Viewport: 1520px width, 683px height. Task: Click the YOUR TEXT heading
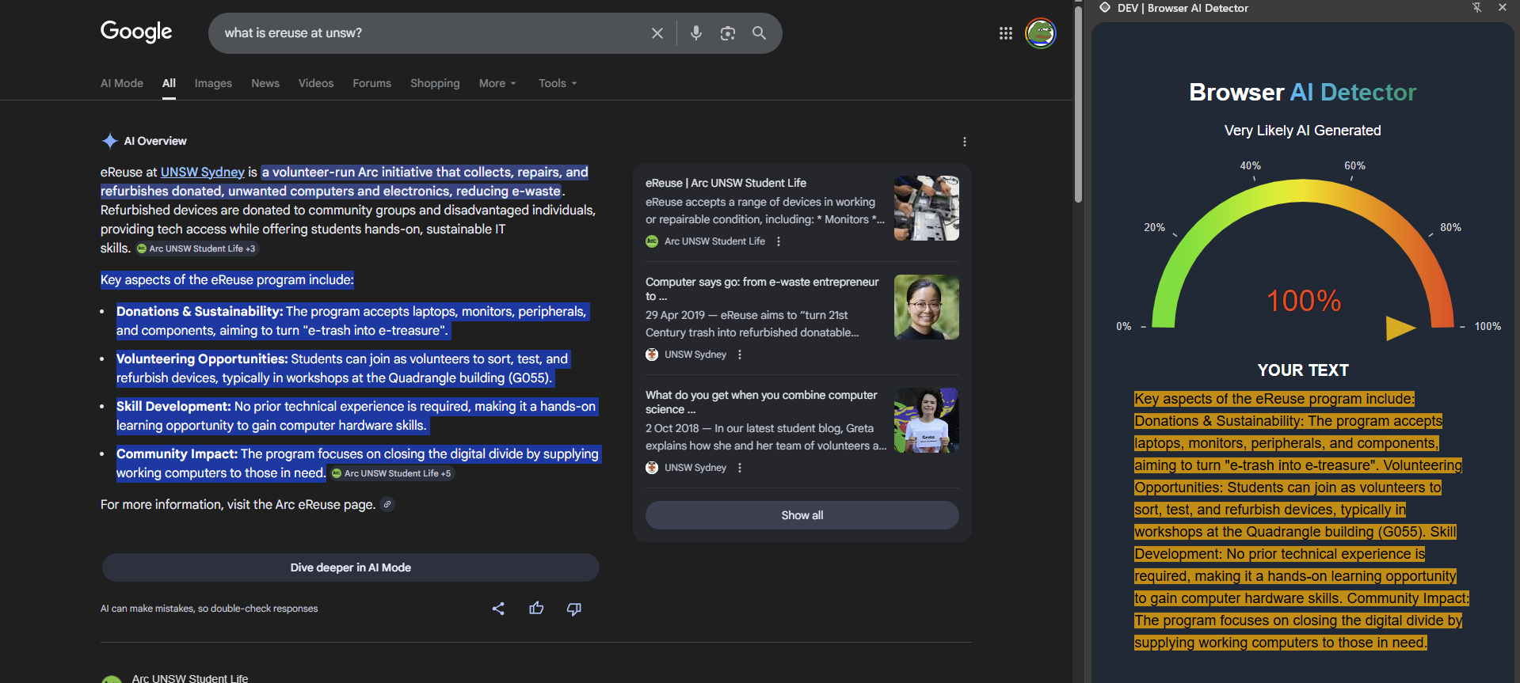point(1303,370)
